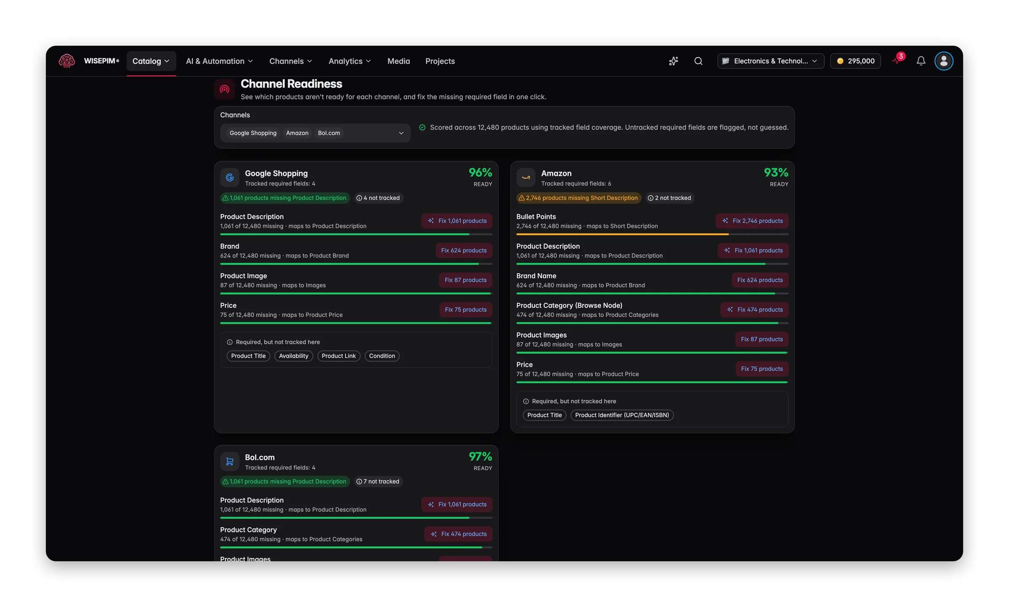Open the activity pulse icon with badge 3
This screenshot has height=607, width=1009.
coord(898,60)
